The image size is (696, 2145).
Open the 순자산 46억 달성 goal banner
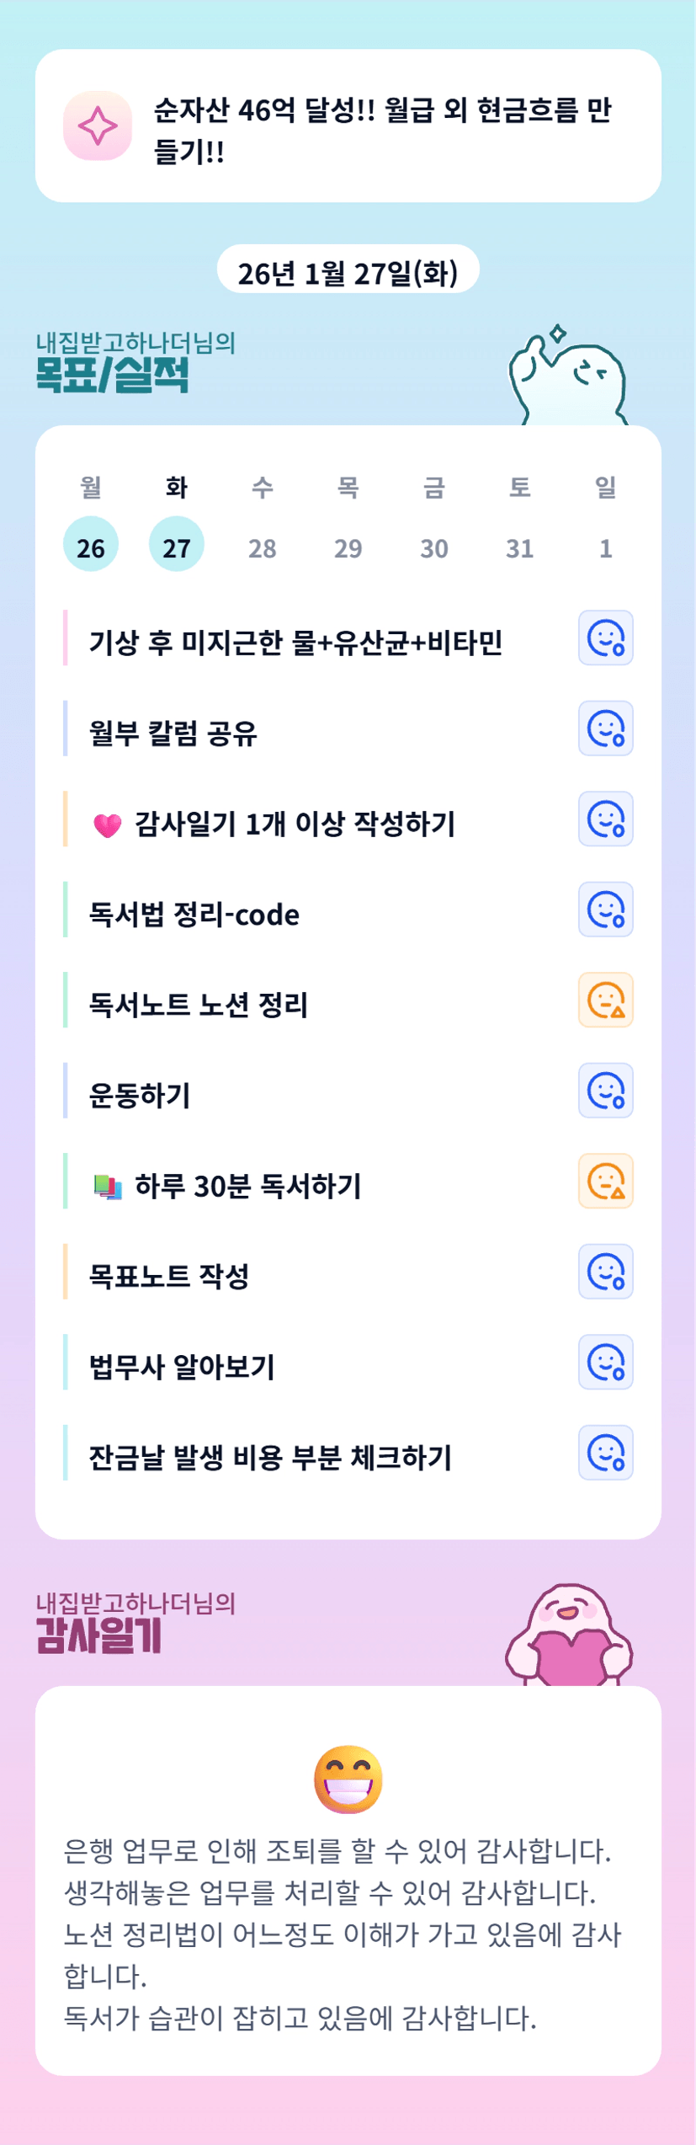tap(382, 129)
